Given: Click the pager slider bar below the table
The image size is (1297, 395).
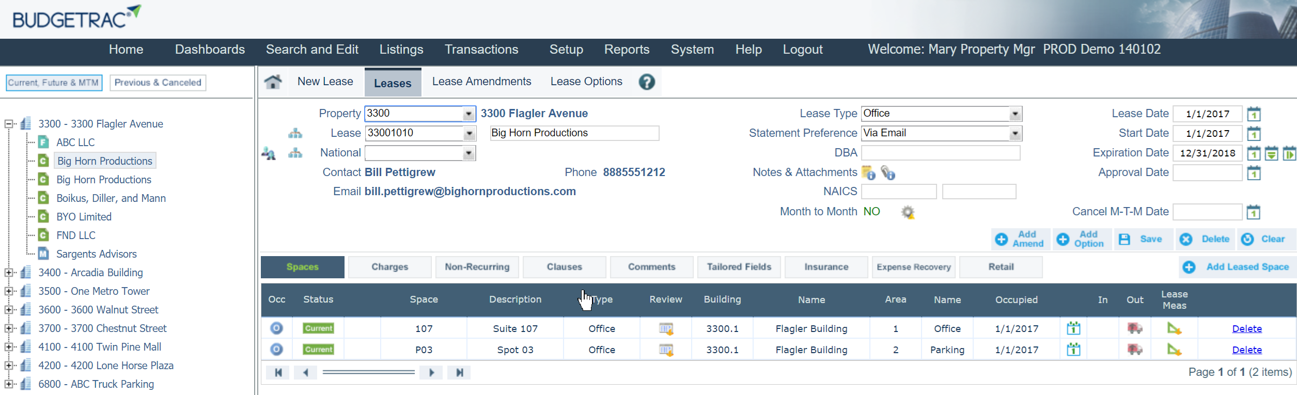Looking at the screenshot, I should point(368,372).
